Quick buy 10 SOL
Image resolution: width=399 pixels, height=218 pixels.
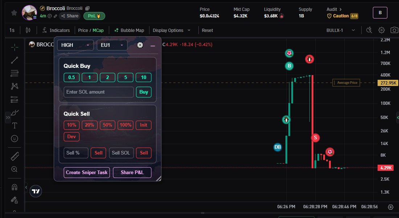[x=144, y=77]
